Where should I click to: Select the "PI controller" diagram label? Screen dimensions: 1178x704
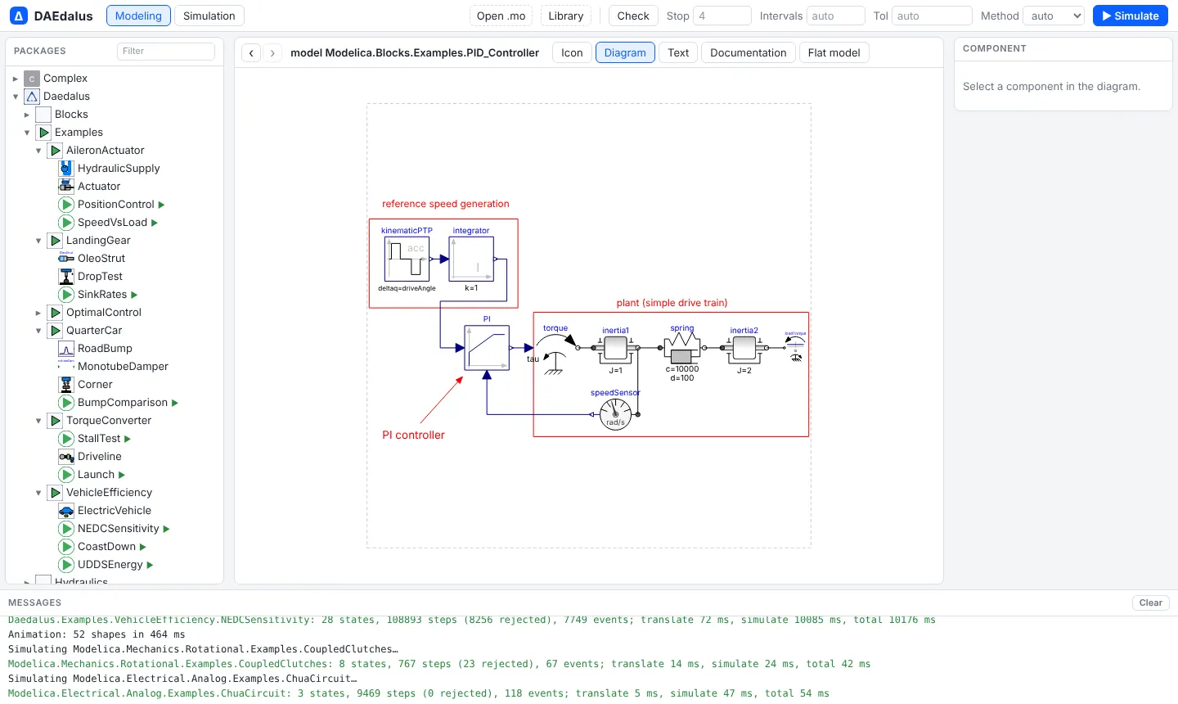tap(413, 435)
